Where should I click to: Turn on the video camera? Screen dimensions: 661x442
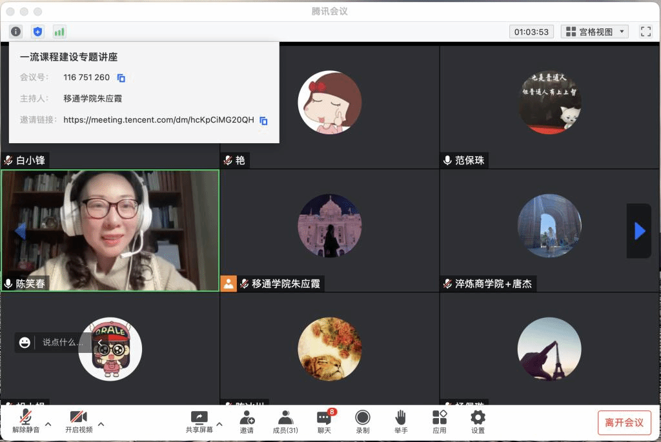click(x=79, y=421)
